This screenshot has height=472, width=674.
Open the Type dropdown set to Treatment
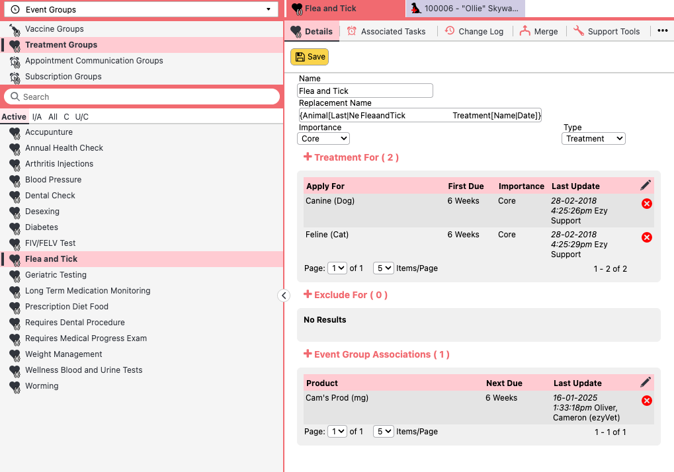(x=593, y=139)
